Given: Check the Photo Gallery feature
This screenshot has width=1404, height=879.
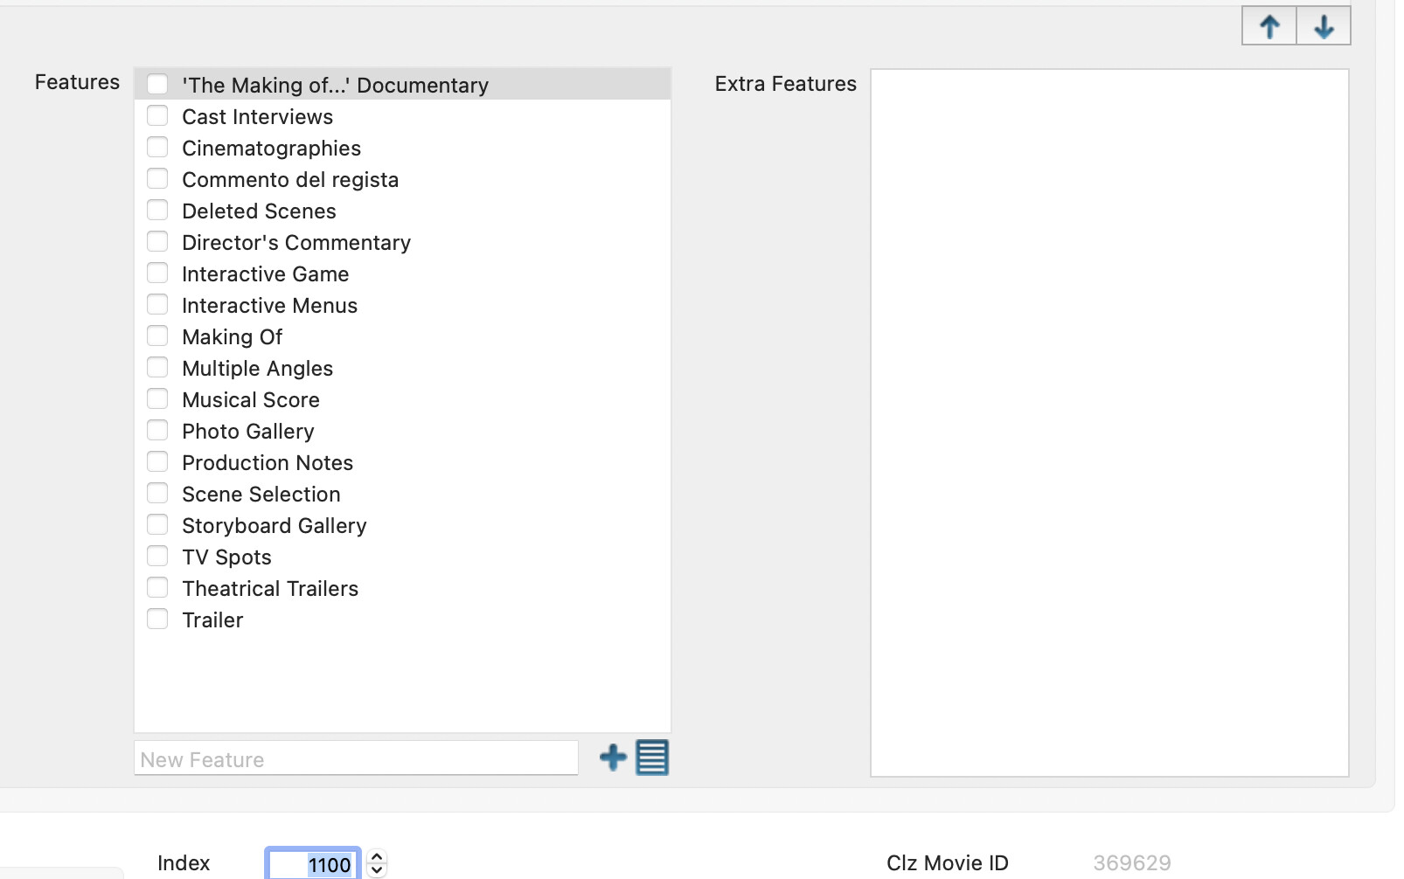Looking at the screenshot, I should [157, 431].
